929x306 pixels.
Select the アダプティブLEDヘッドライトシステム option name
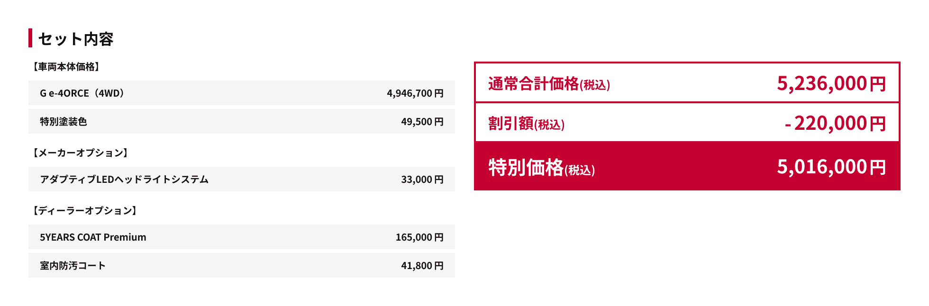pos(124,180)
